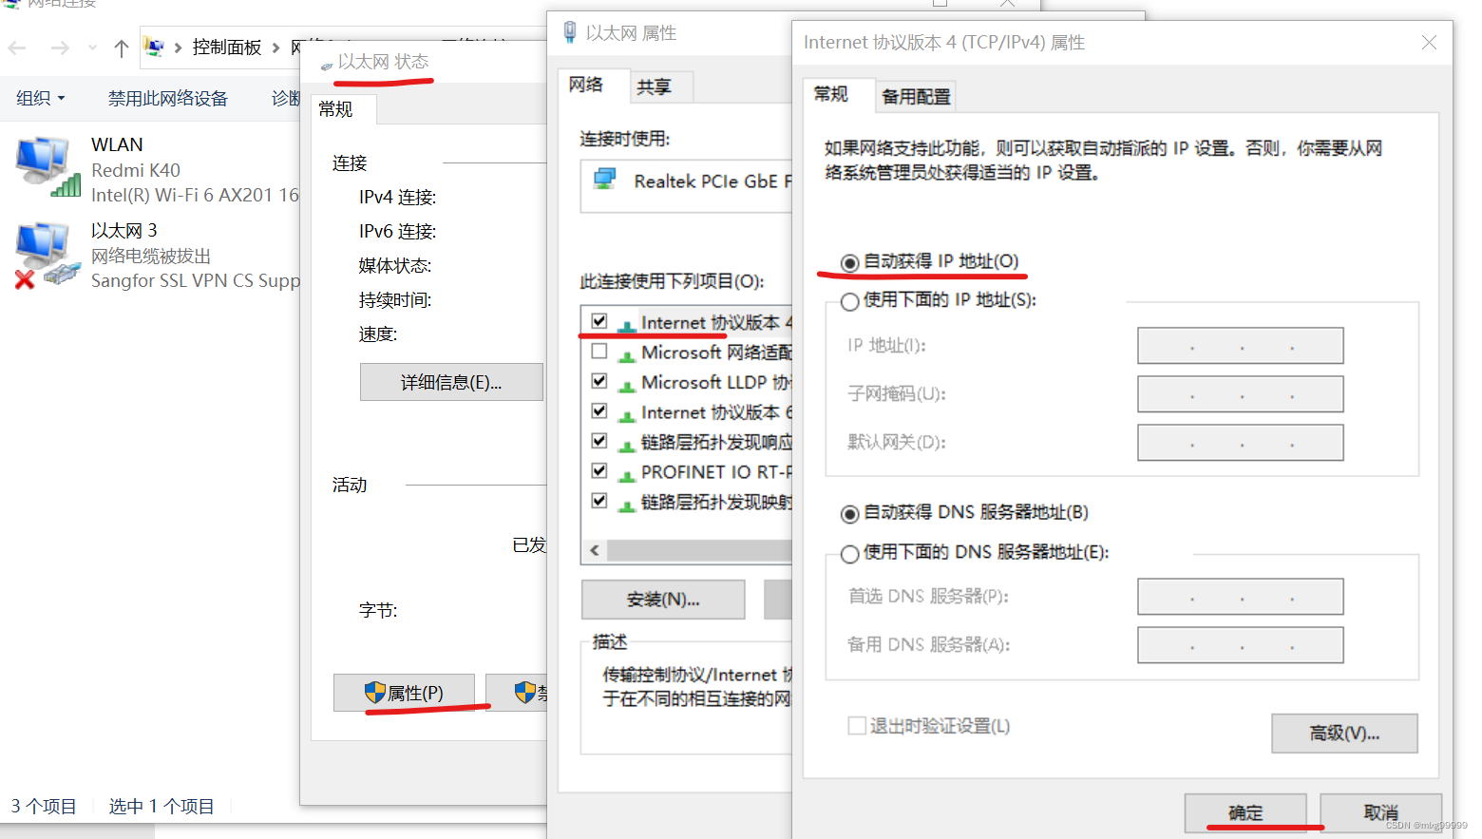
Task: Select 使用下面的 IP 地址 radio button
Action: pyautogui.click(x=850, y=302)
